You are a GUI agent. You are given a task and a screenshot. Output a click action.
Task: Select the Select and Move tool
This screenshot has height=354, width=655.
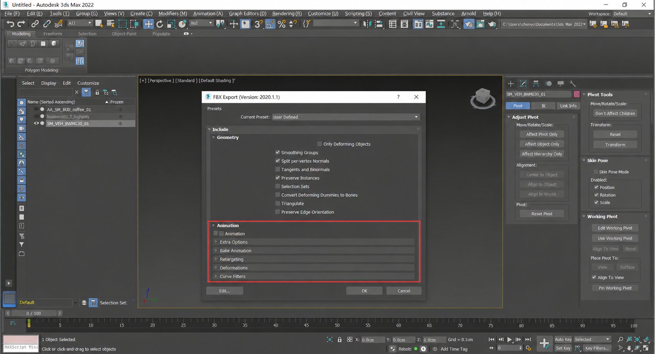(148, 24)
